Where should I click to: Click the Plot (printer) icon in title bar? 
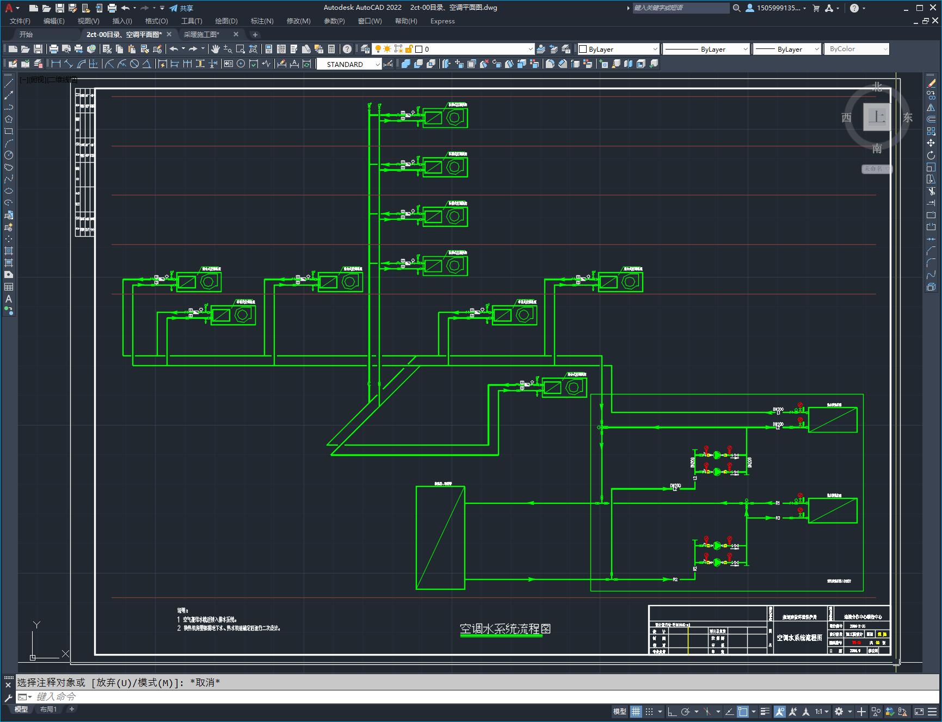click(112, 8)
